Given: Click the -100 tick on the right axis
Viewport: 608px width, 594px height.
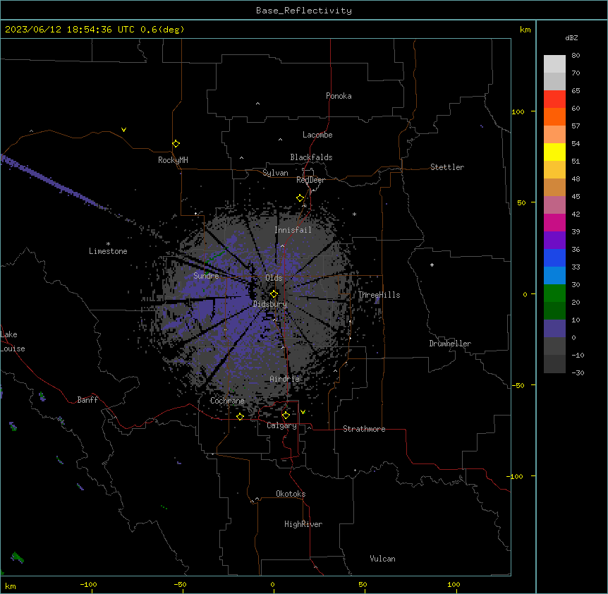Looking at the screenshot, I should pos(516,476).
